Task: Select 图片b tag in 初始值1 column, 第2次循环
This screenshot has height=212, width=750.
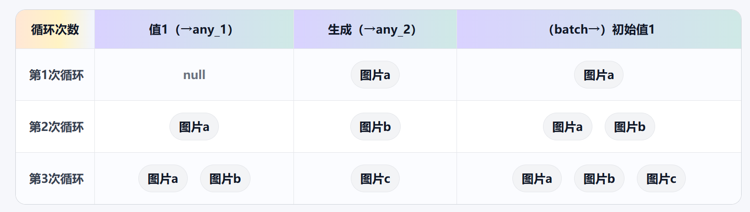Action: click(629, 127)
